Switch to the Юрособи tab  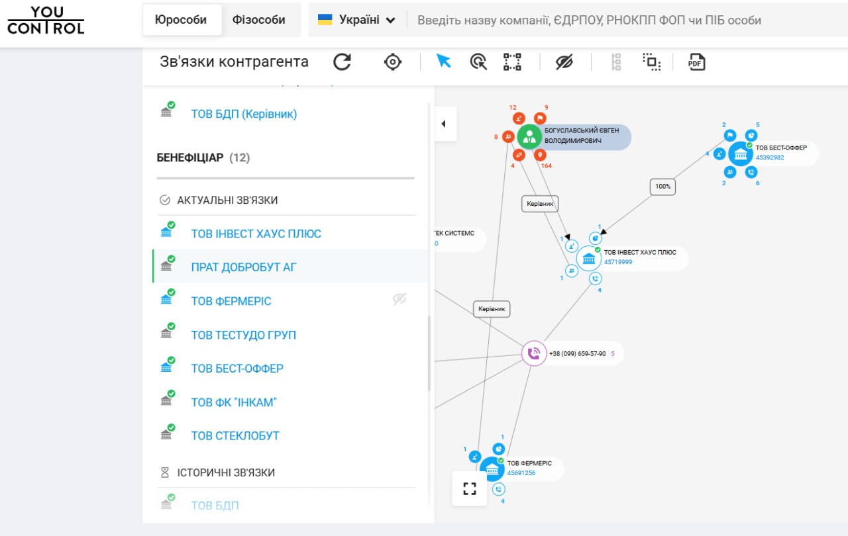coord(180,20)
